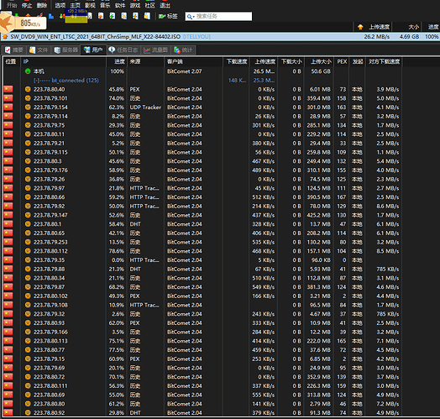Select the SW_DVD9_WIN_ENT_LTSC_2021 ISO task row
This screenshot has height=419, width=440.
point(220,37)
